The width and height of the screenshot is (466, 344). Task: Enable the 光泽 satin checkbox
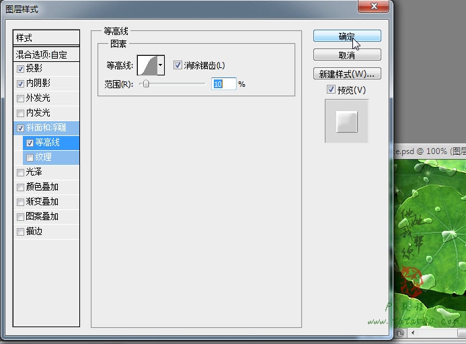pyautogui.click(x=20, y=172)
